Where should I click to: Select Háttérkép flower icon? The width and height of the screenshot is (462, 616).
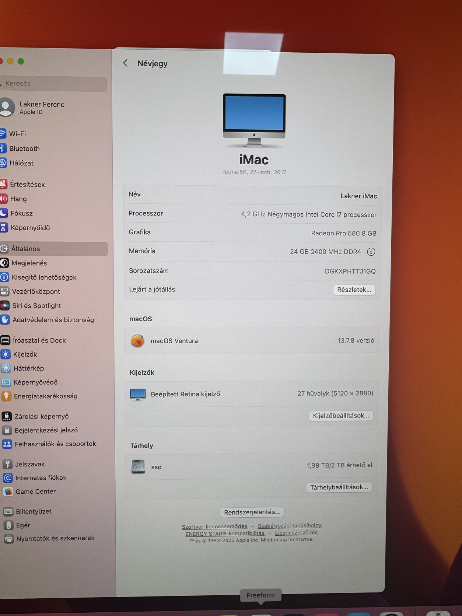coord(6,368)
